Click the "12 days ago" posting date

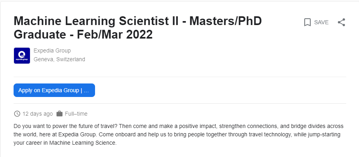coord(38,114)
